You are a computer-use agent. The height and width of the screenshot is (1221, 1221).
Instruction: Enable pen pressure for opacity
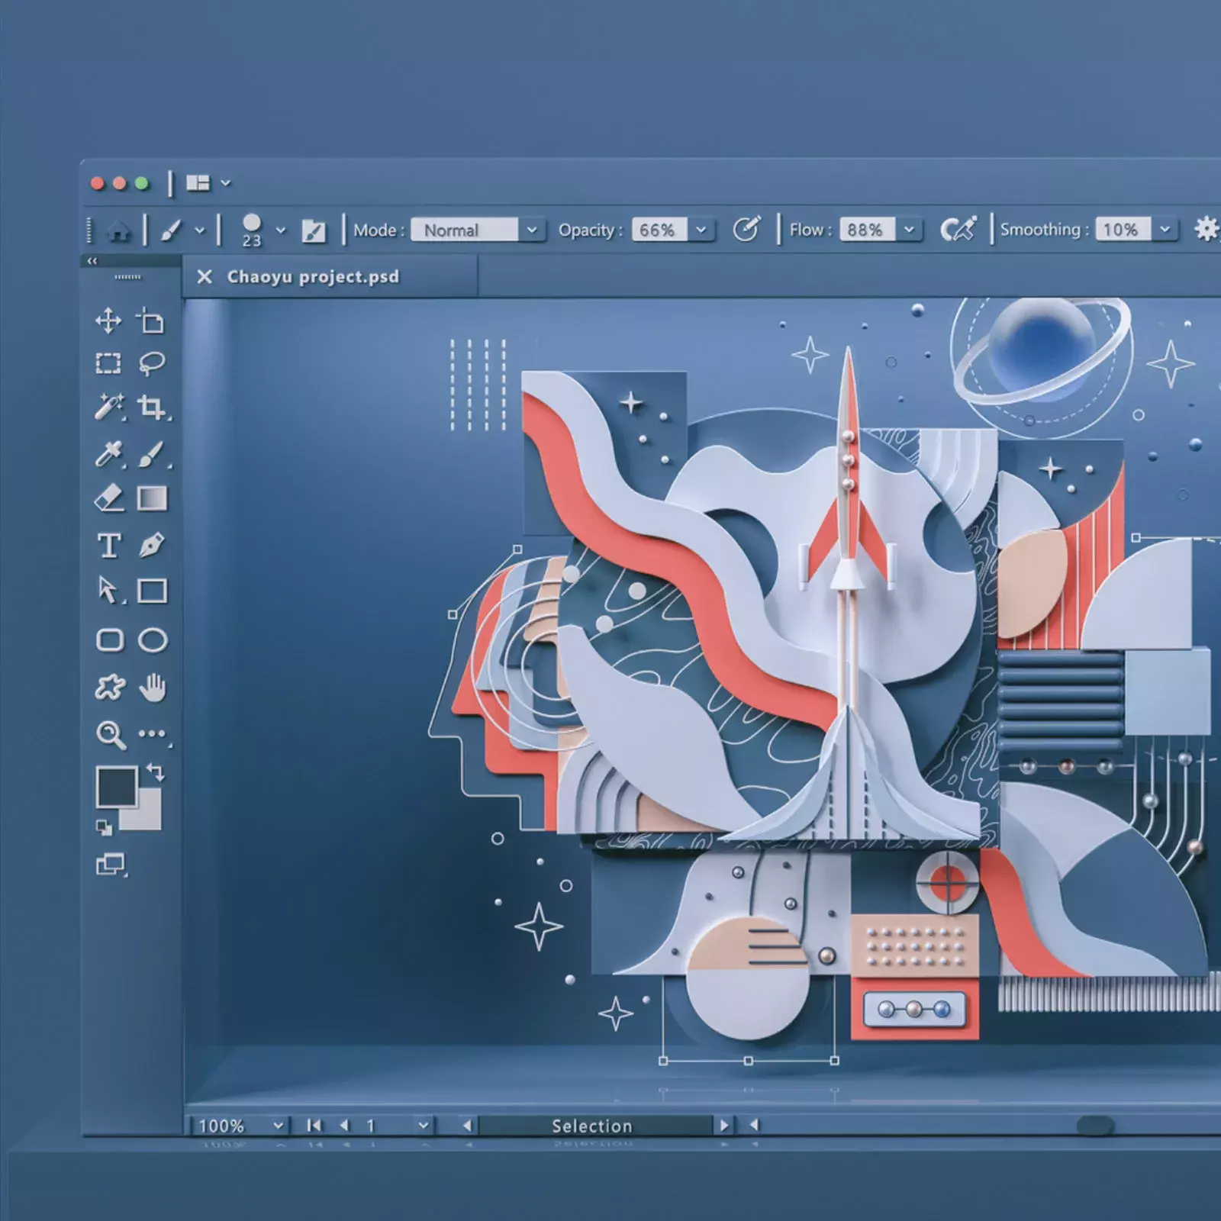[748, 228]
